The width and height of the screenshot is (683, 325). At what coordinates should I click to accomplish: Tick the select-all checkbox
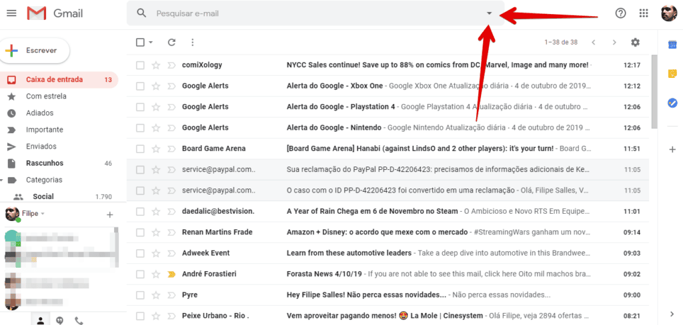click(x=140, y=42)
